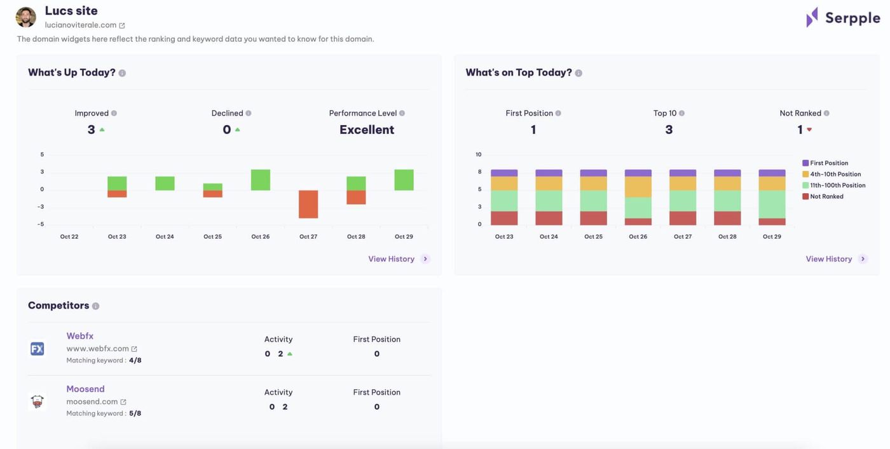Show info icon beside Not Ranked
The height and width of the screenshot is (449, 890).
pyautogui.click(x=826, y=113)
